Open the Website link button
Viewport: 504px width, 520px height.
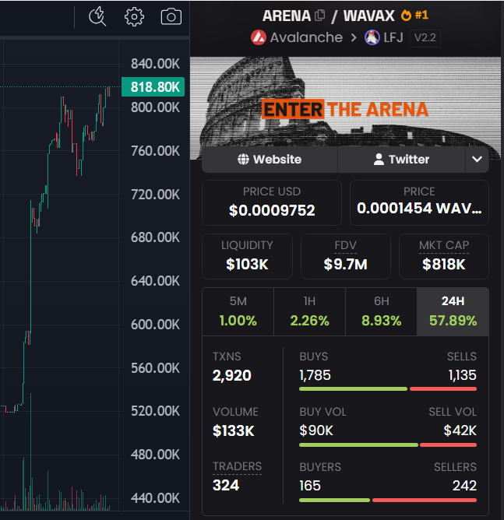(x=270, y=160)
